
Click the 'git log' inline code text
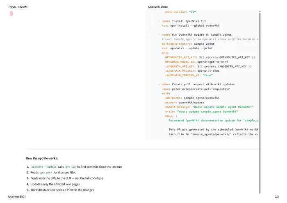click(71, 167)
